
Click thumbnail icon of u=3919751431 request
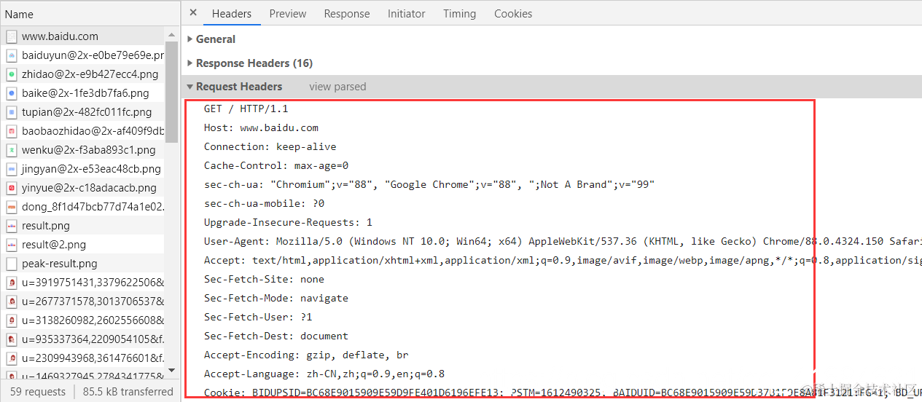12,283
